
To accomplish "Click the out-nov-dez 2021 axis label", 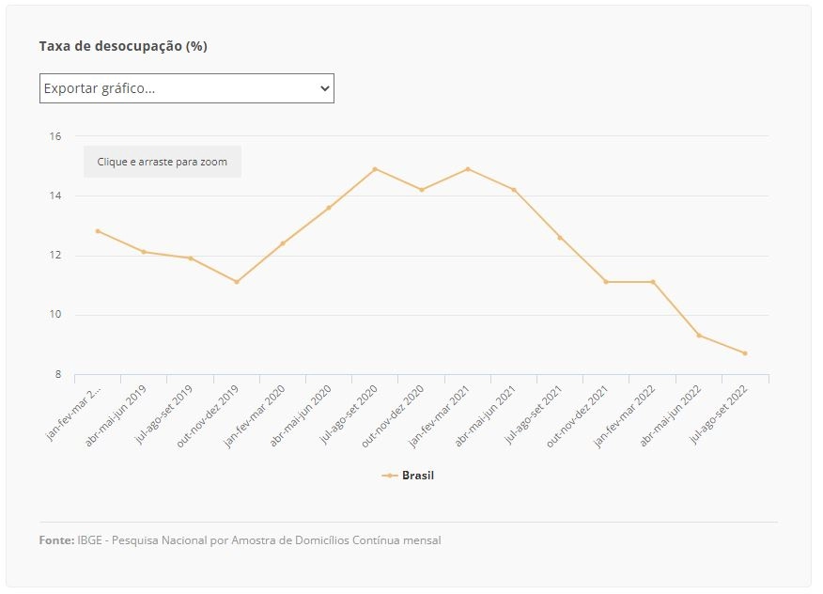I will pyautogui.click(x=578, y=416).
